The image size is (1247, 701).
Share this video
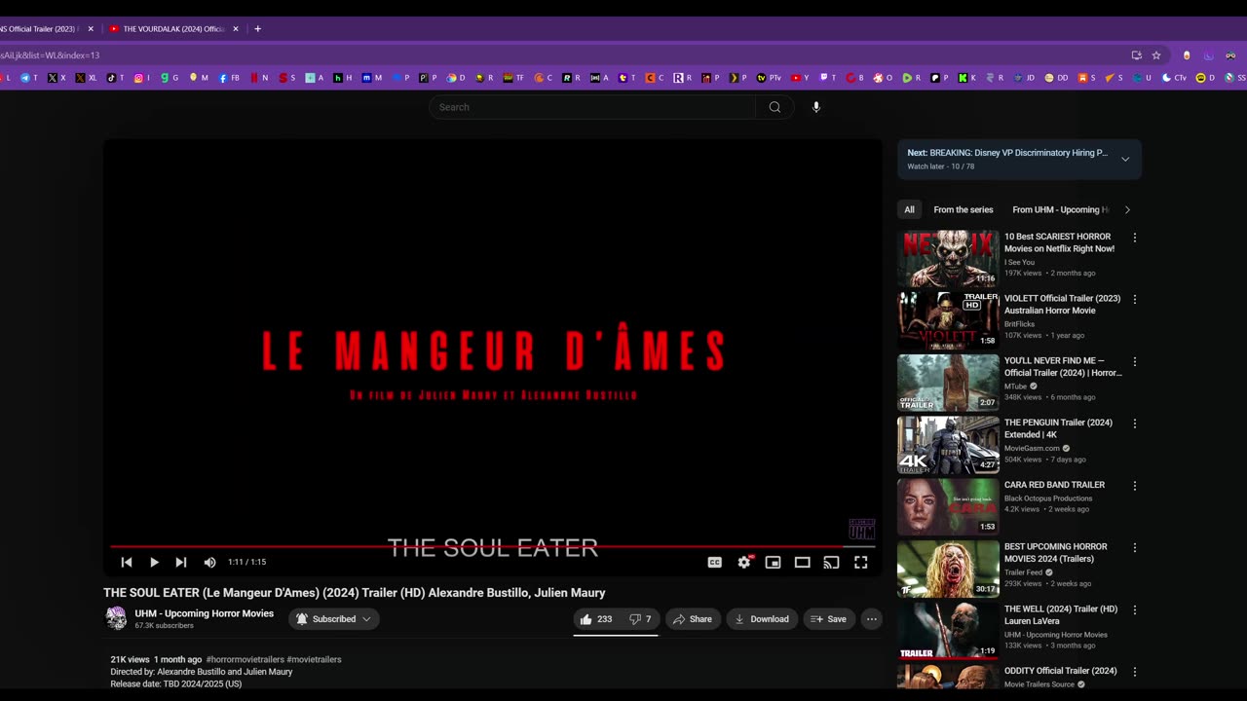click(693, 619)
